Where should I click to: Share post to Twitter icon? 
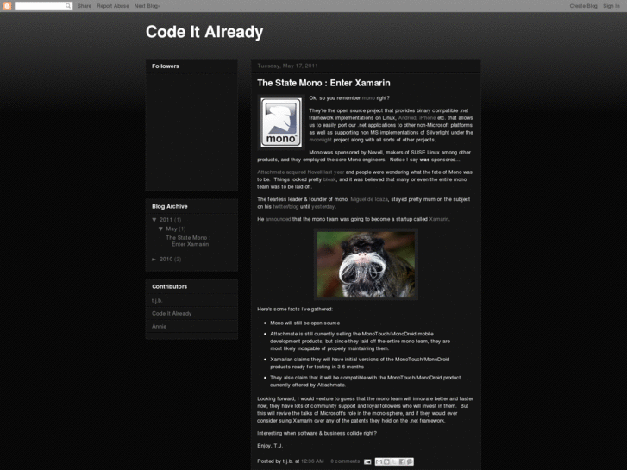click(x=394, y=461)
